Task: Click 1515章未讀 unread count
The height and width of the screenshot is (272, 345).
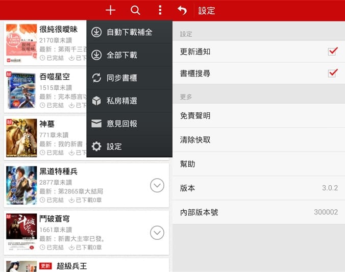Action: 56,88
